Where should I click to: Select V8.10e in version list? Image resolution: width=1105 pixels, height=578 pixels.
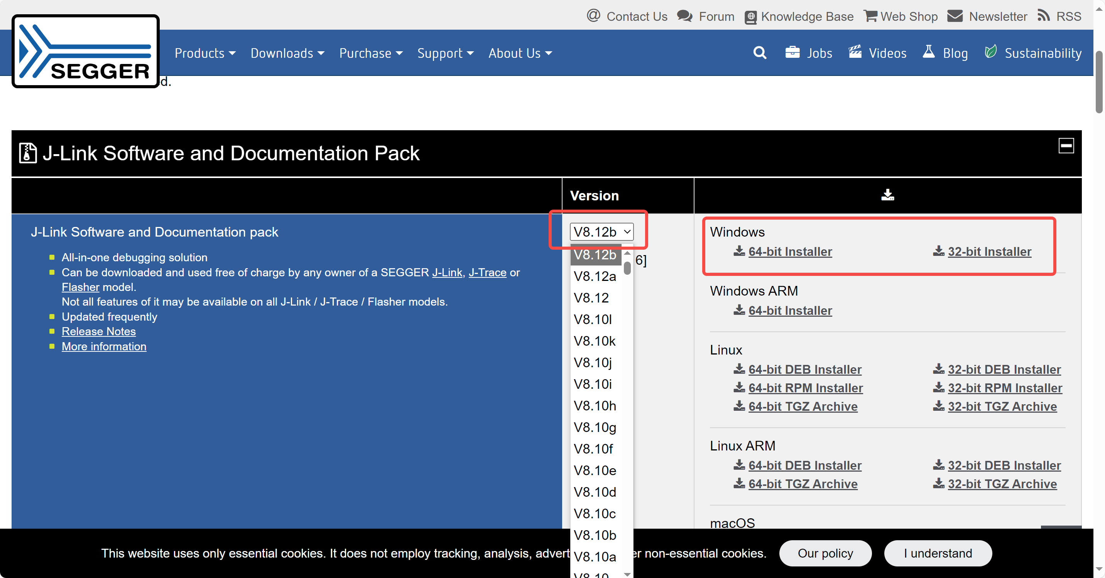point(596,470)
